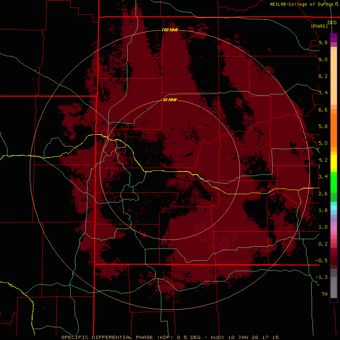
Task: Click the 5.0 value on the color scale
Action: point(323,143)
